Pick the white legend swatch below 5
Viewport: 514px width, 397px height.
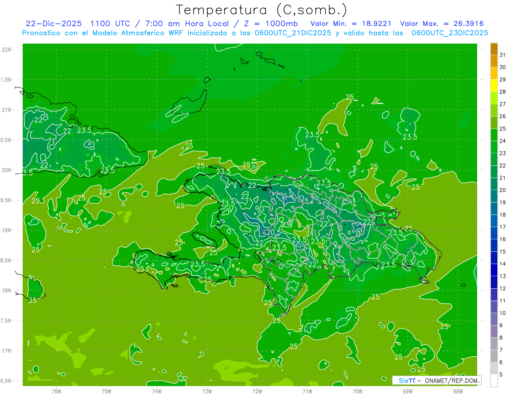tap(494, 380)
